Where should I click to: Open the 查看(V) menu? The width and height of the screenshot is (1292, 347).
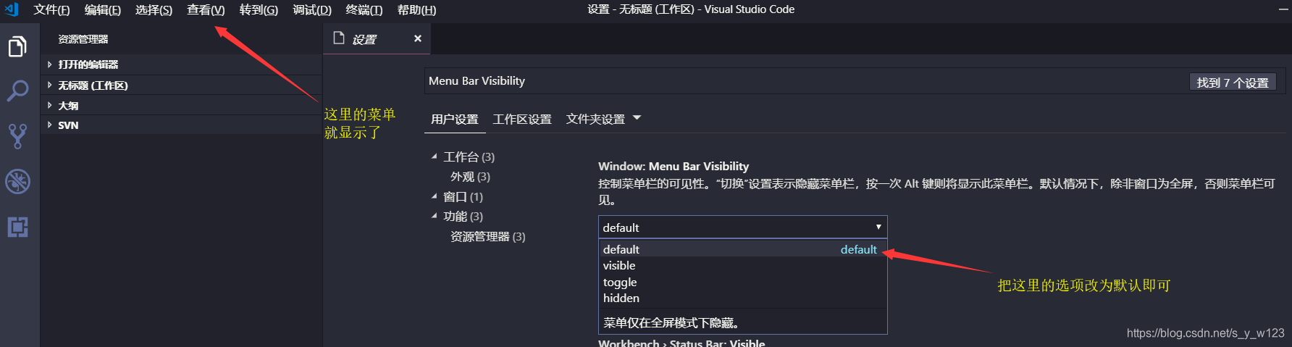[x=206, y=10]
